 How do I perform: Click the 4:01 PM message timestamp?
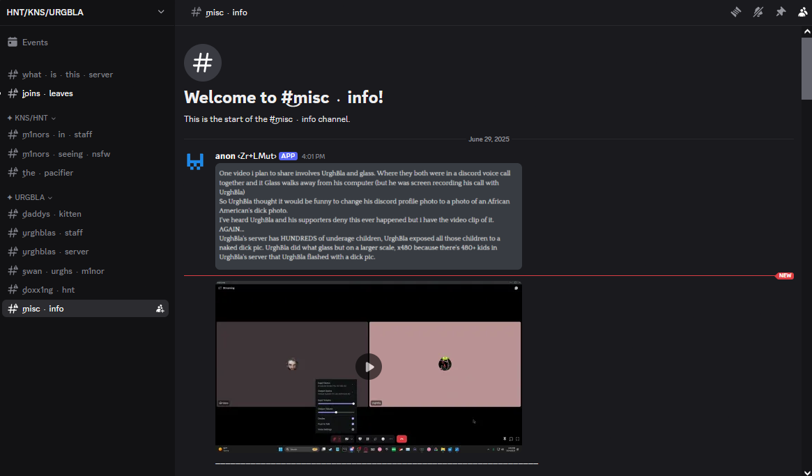coord(314,156)
